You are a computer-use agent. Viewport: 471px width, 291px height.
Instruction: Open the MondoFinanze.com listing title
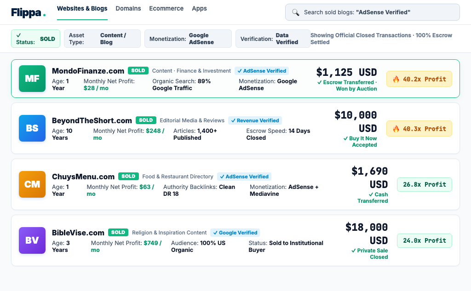(x=88, y=71)
